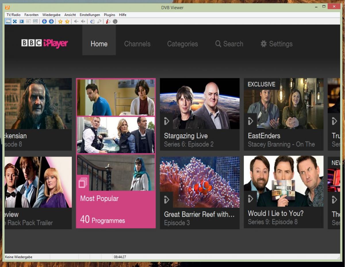Click the "Episode 3" subtitle text

click(177, 223)
